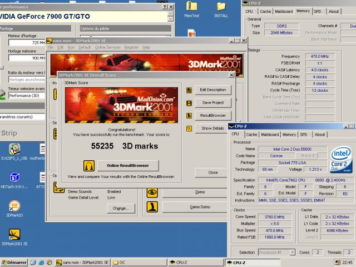The width and height of the screenshot is (356, 267).
Task: Open Register menu in 3DMark2001 SE
Action: pos(131,47)
